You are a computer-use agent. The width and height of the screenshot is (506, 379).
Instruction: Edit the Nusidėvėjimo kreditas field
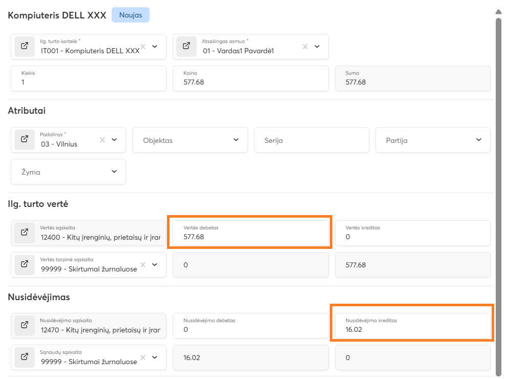pos(412,329)
